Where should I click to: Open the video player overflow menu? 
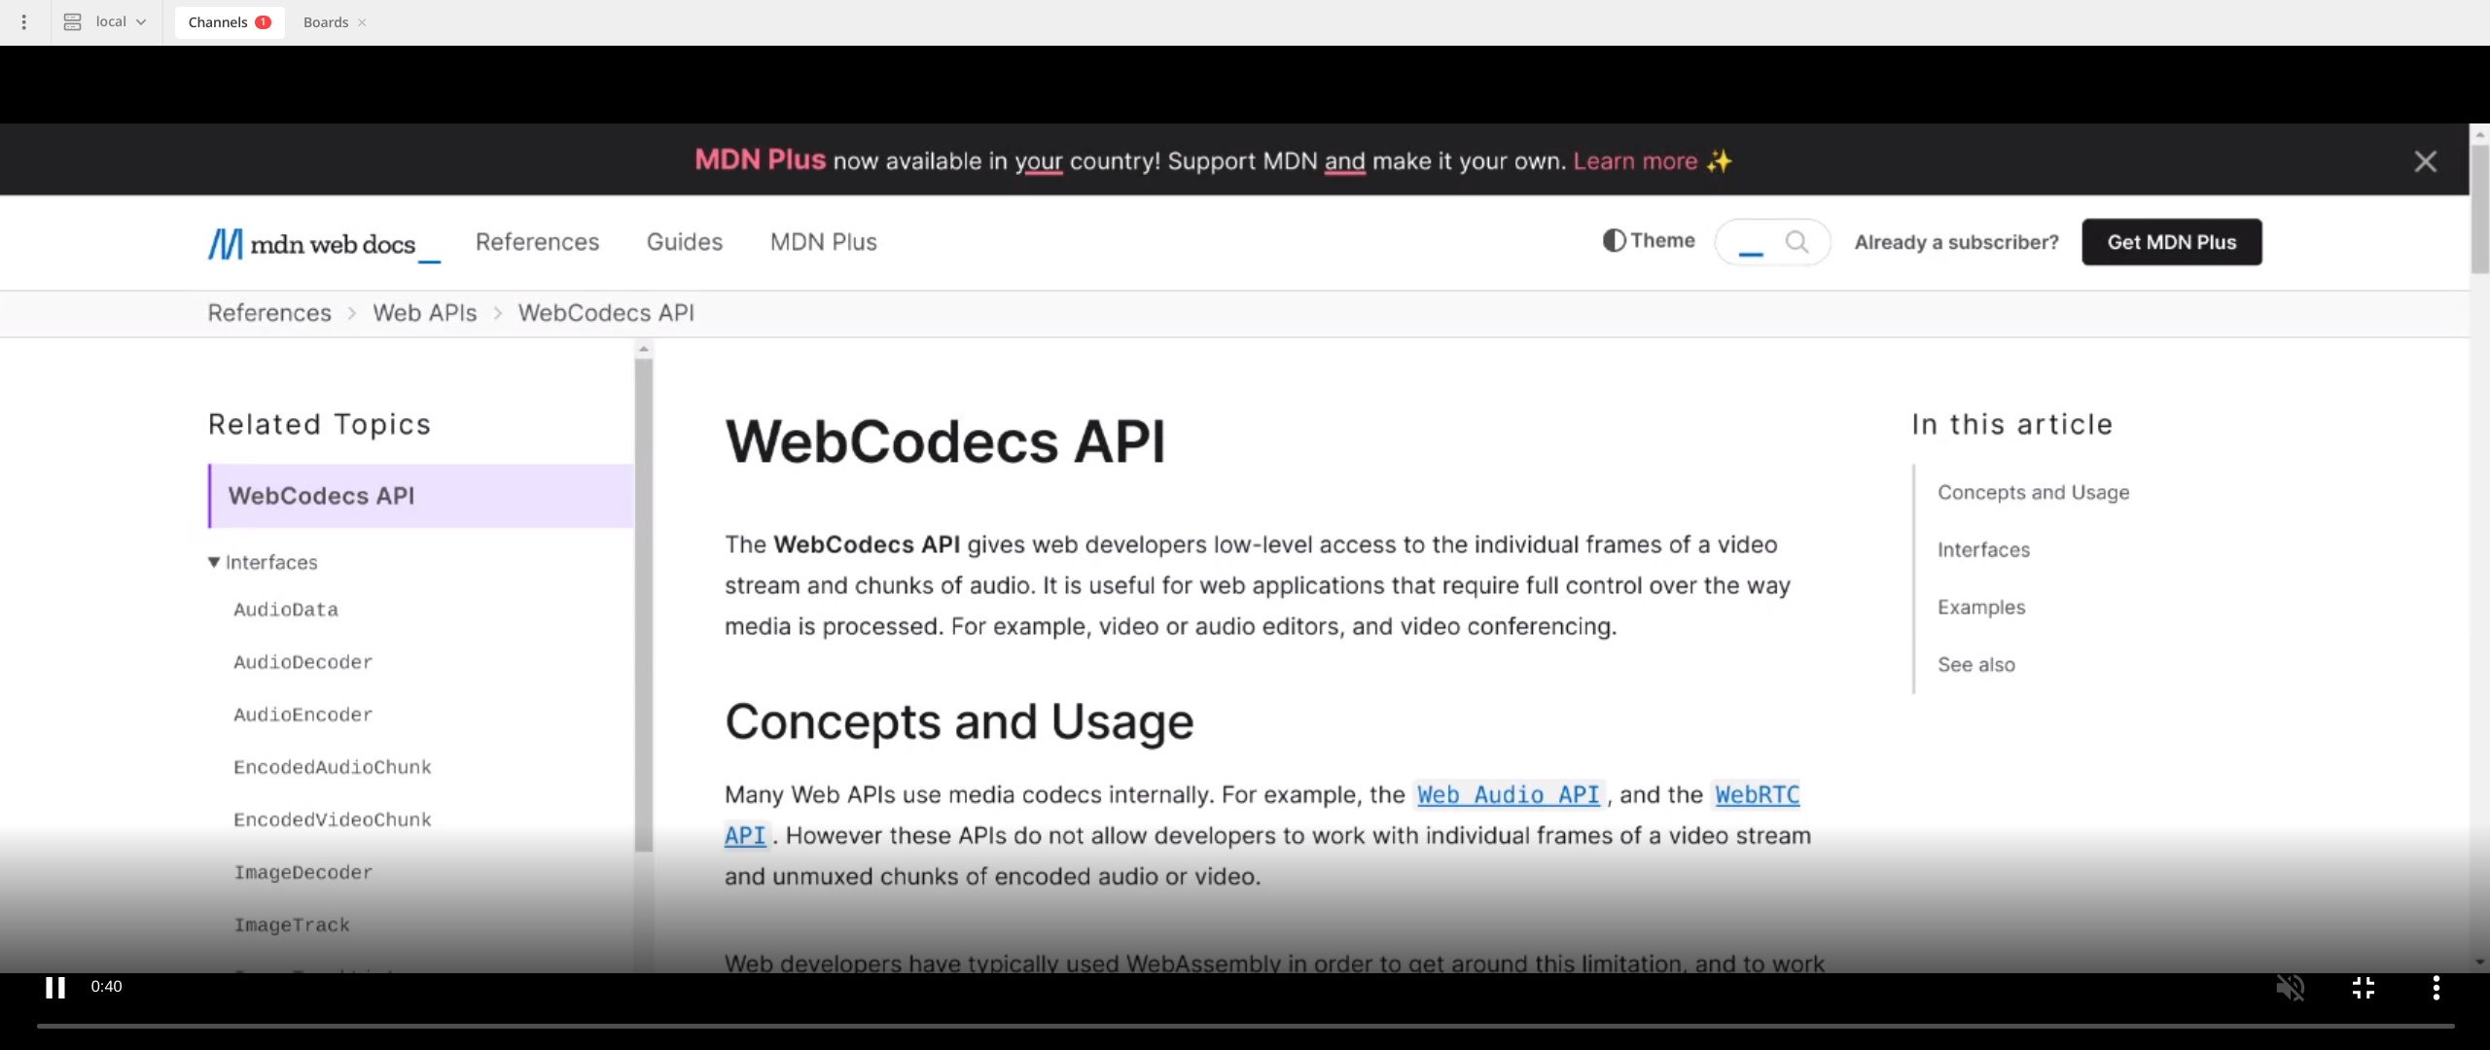(x=2436, y=988)
